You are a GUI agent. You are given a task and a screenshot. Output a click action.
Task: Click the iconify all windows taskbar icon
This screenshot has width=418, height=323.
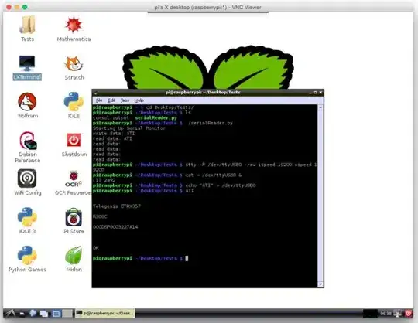[44, 314]
